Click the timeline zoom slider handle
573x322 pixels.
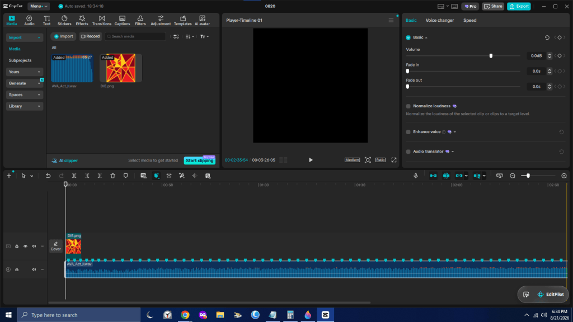[x=528, y=176]
